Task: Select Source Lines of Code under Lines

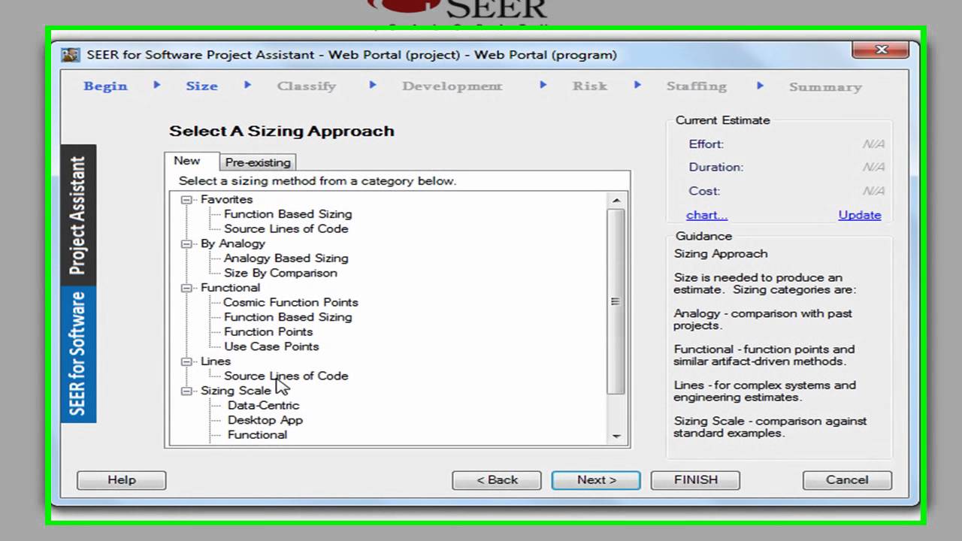Action: (286, 376)
